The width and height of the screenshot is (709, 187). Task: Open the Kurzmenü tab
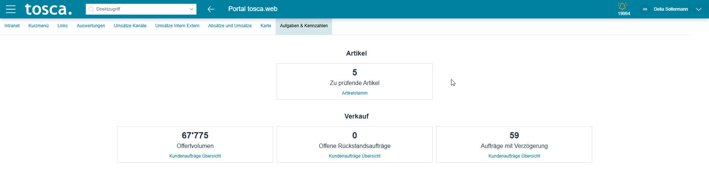point(38,26)
